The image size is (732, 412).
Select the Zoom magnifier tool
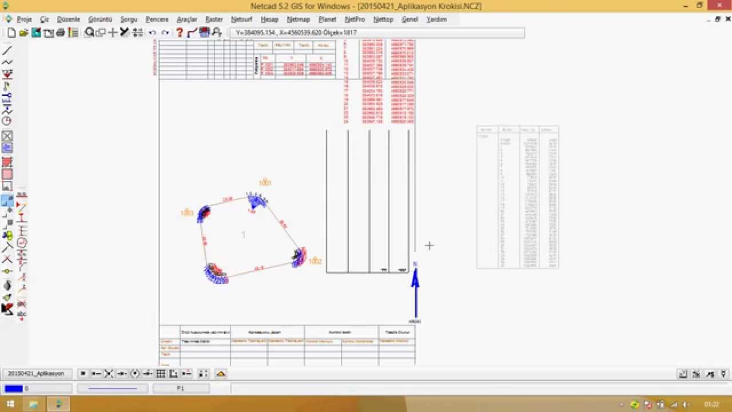point(89,33)
